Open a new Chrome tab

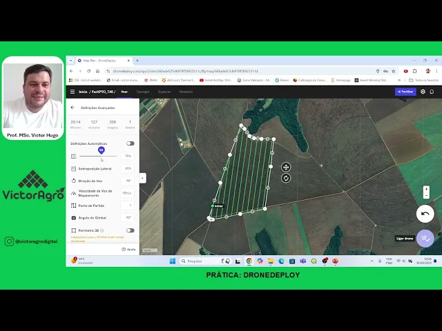137,61
